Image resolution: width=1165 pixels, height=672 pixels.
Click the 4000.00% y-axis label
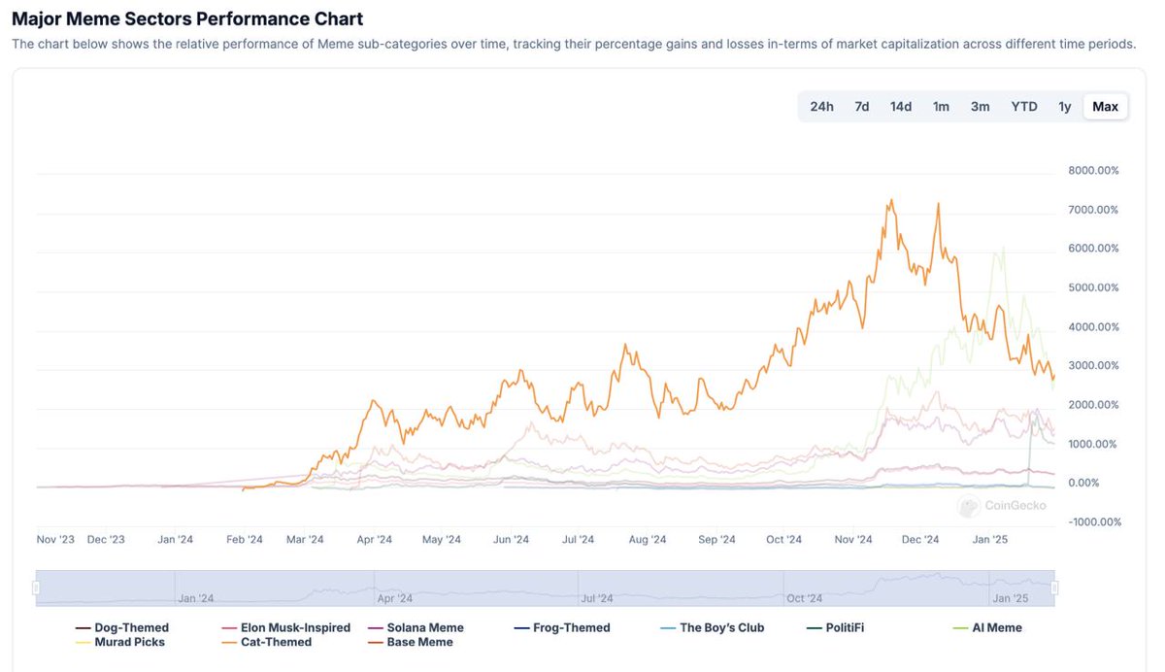click(1093, 326)
